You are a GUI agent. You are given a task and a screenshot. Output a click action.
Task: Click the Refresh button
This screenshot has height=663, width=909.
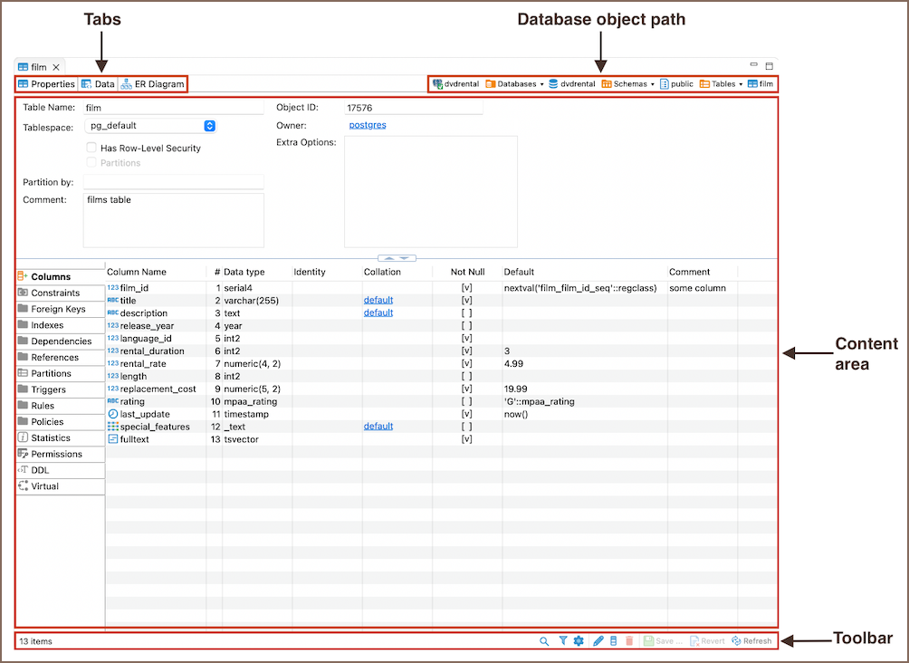tap(751, 641)
